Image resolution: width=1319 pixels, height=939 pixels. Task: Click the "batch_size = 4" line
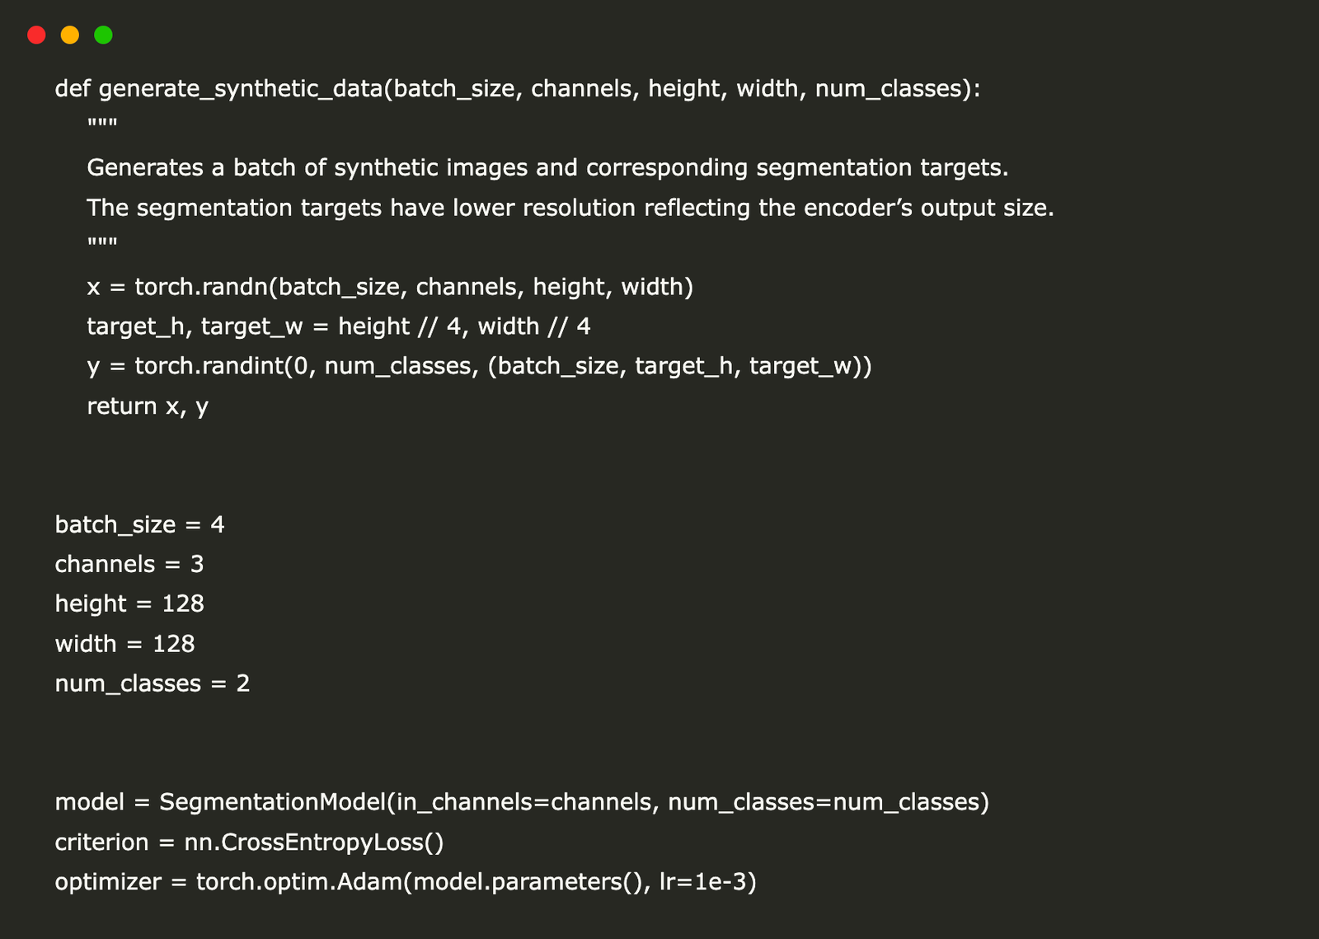pos(139,524)
